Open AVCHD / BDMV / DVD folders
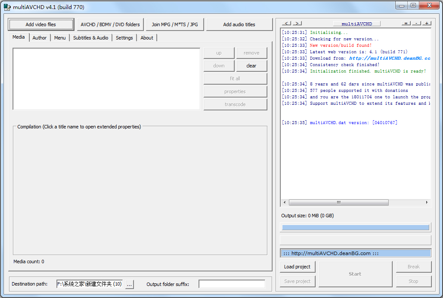This screenshot has width=443, height=298. (110, 24)
